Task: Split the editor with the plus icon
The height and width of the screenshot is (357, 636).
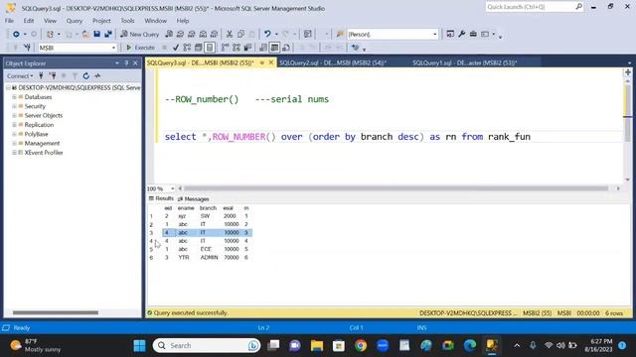Action: pyautogui.click(x=628, y=72)
